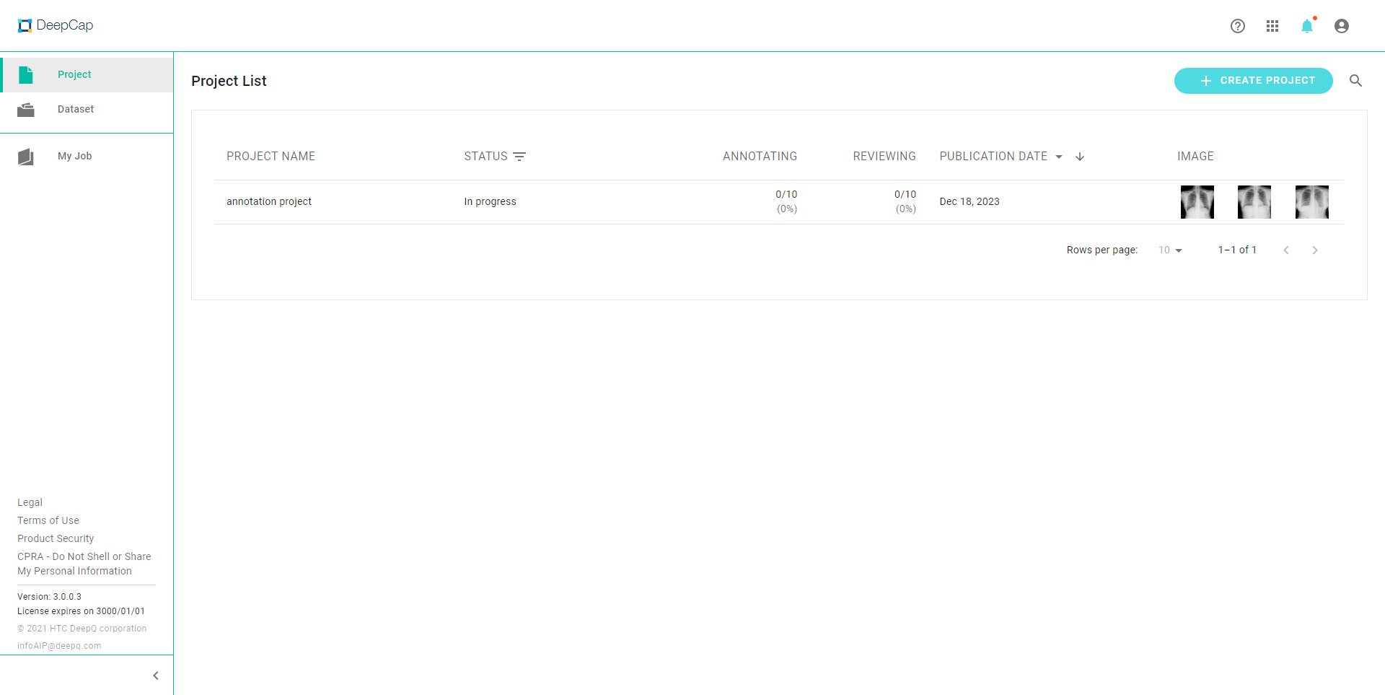Expand the Rows per page dropdown
This screenshot has height=695, width=1385.
1170,250
